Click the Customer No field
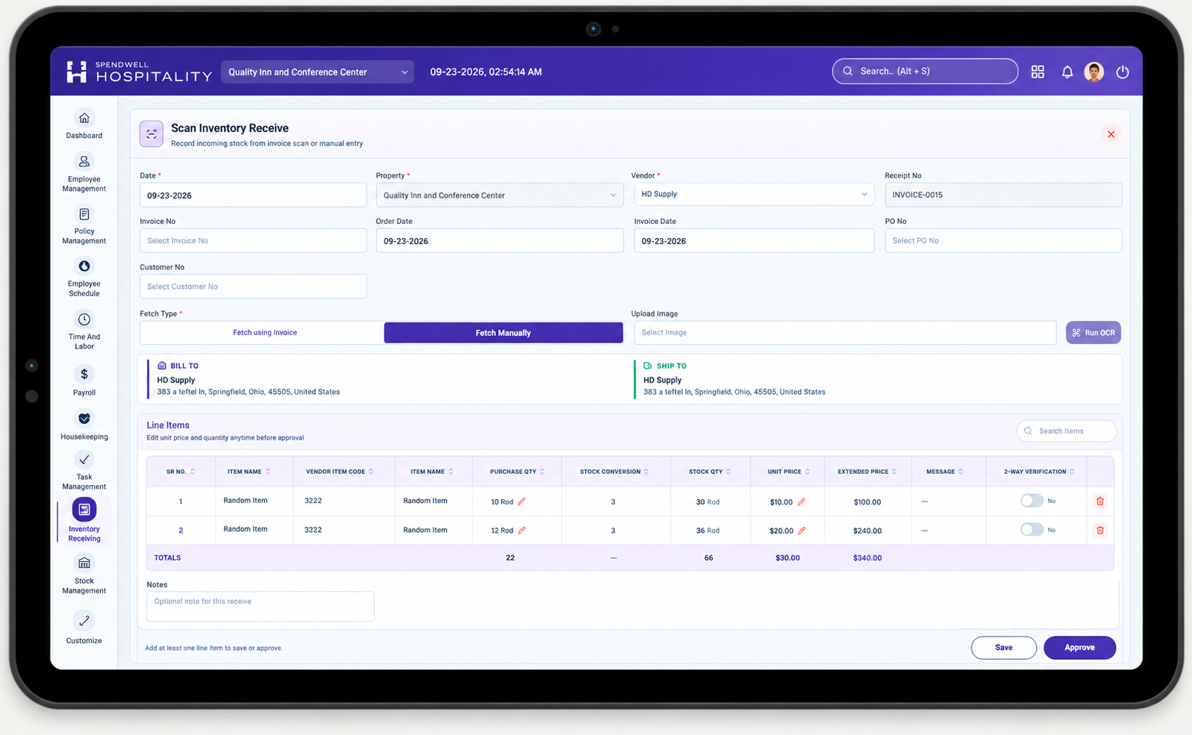 pyautogui.click(x=253, y=287)
